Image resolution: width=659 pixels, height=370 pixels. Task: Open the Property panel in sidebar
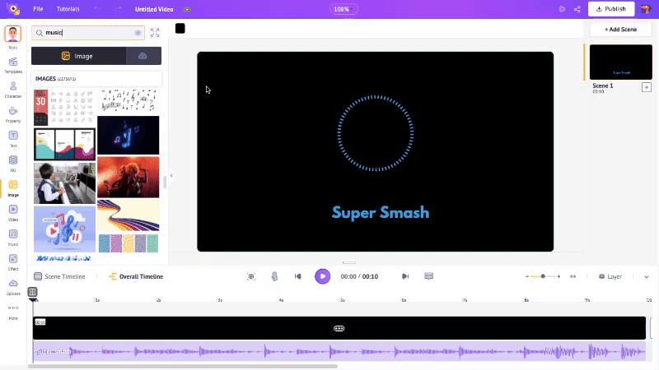(13, 113)
